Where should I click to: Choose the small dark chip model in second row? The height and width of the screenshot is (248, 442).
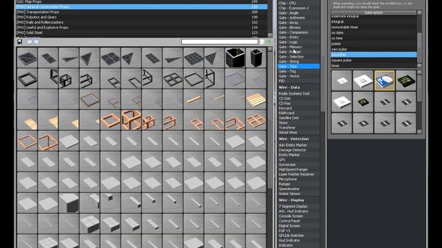click(x=363, y=102)
